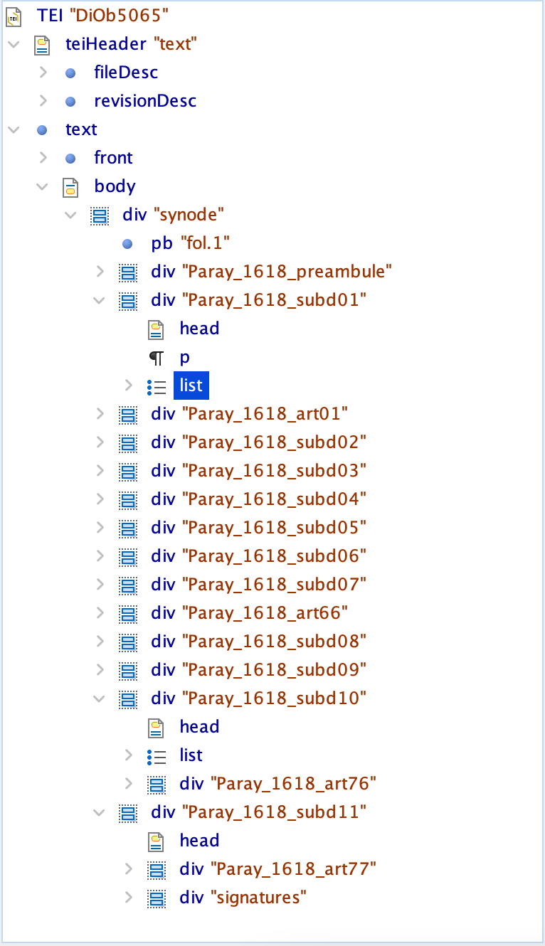Image resolution: width=545 pixels, height=946 pixels.
Task: Expand the Paray_1618_art76 div
Action: 128,784
